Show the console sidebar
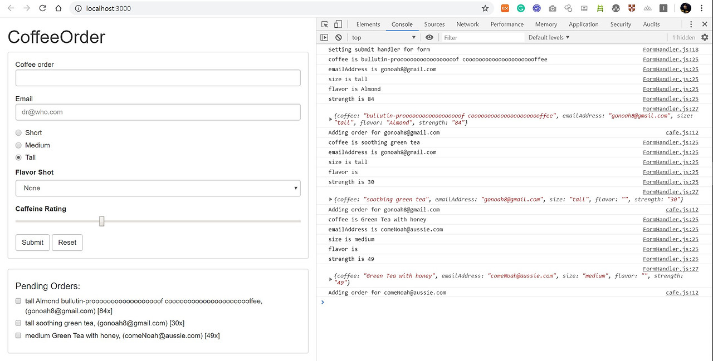Screen dimensions: 713x361 point(324,37)
